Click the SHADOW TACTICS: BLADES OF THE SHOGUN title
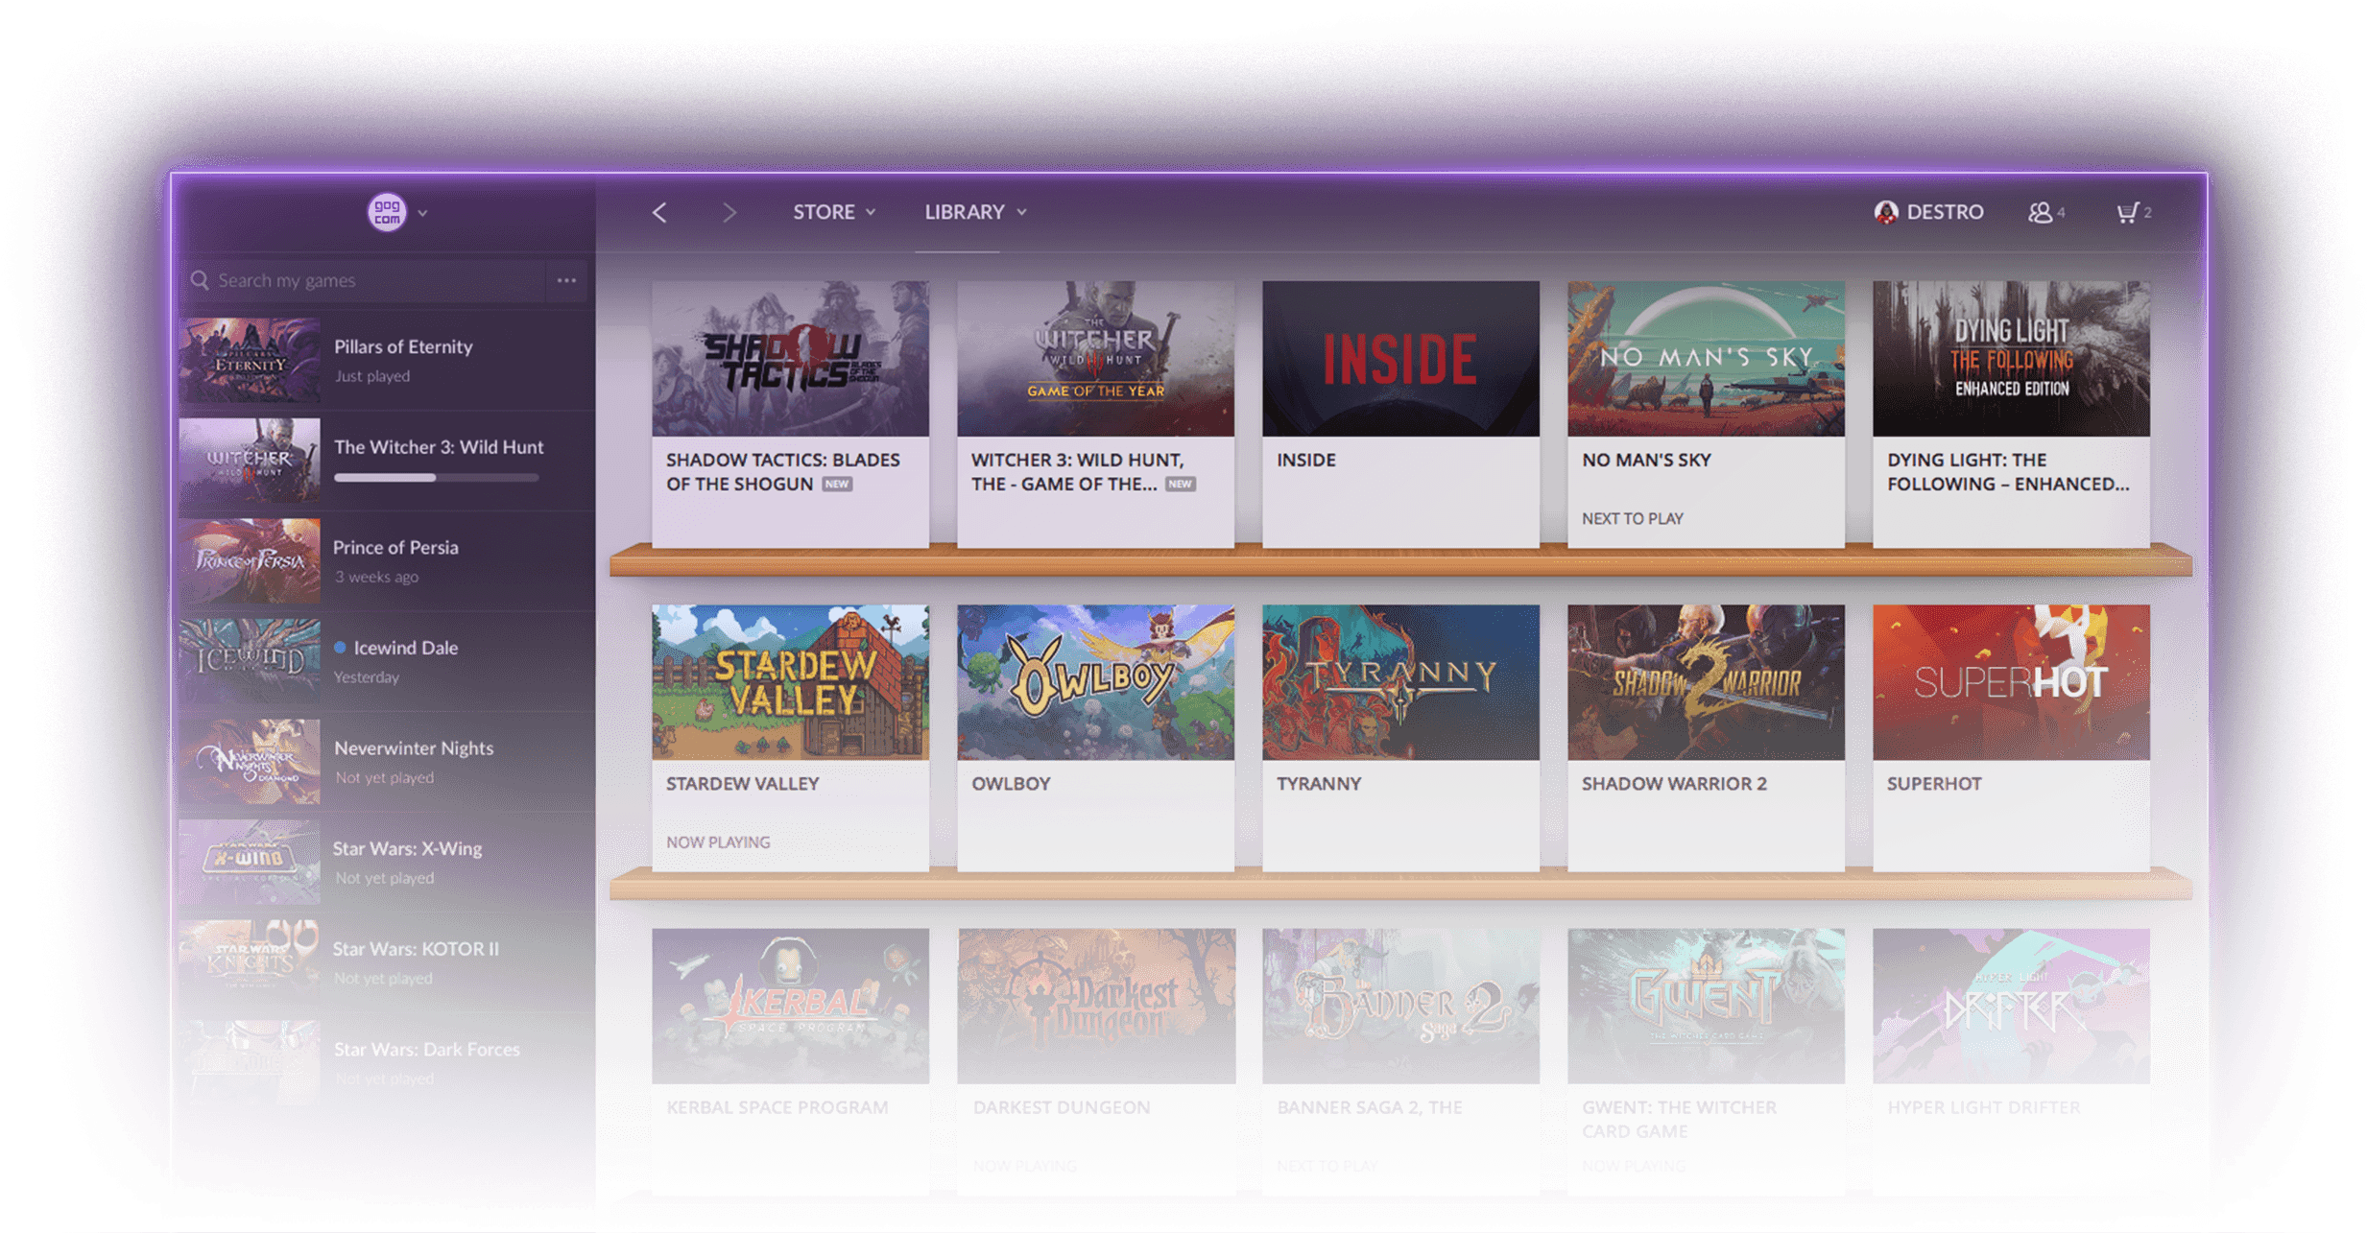This screenshot has height=1233, width=2367. point(783,472)
